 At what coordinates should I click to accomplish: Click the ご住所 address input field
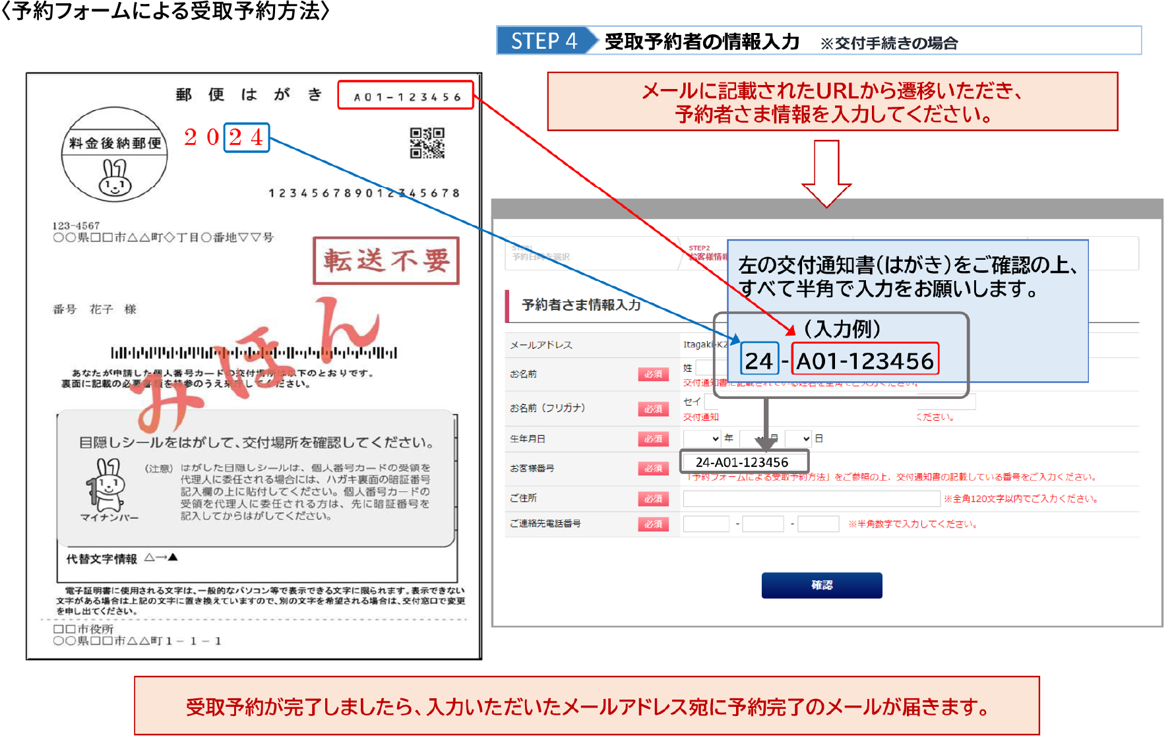(x=811, y=498)
